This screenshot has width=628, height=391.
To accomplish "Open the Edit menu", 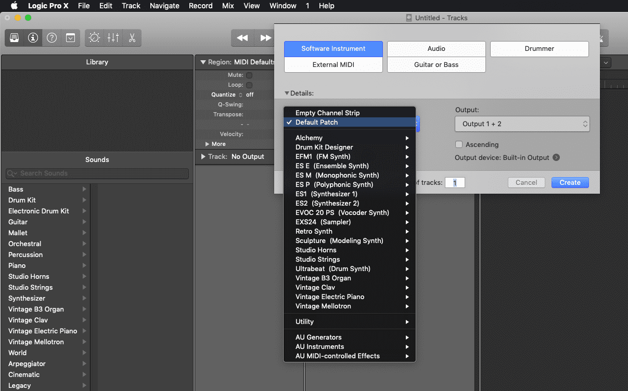I will (106, 6).
